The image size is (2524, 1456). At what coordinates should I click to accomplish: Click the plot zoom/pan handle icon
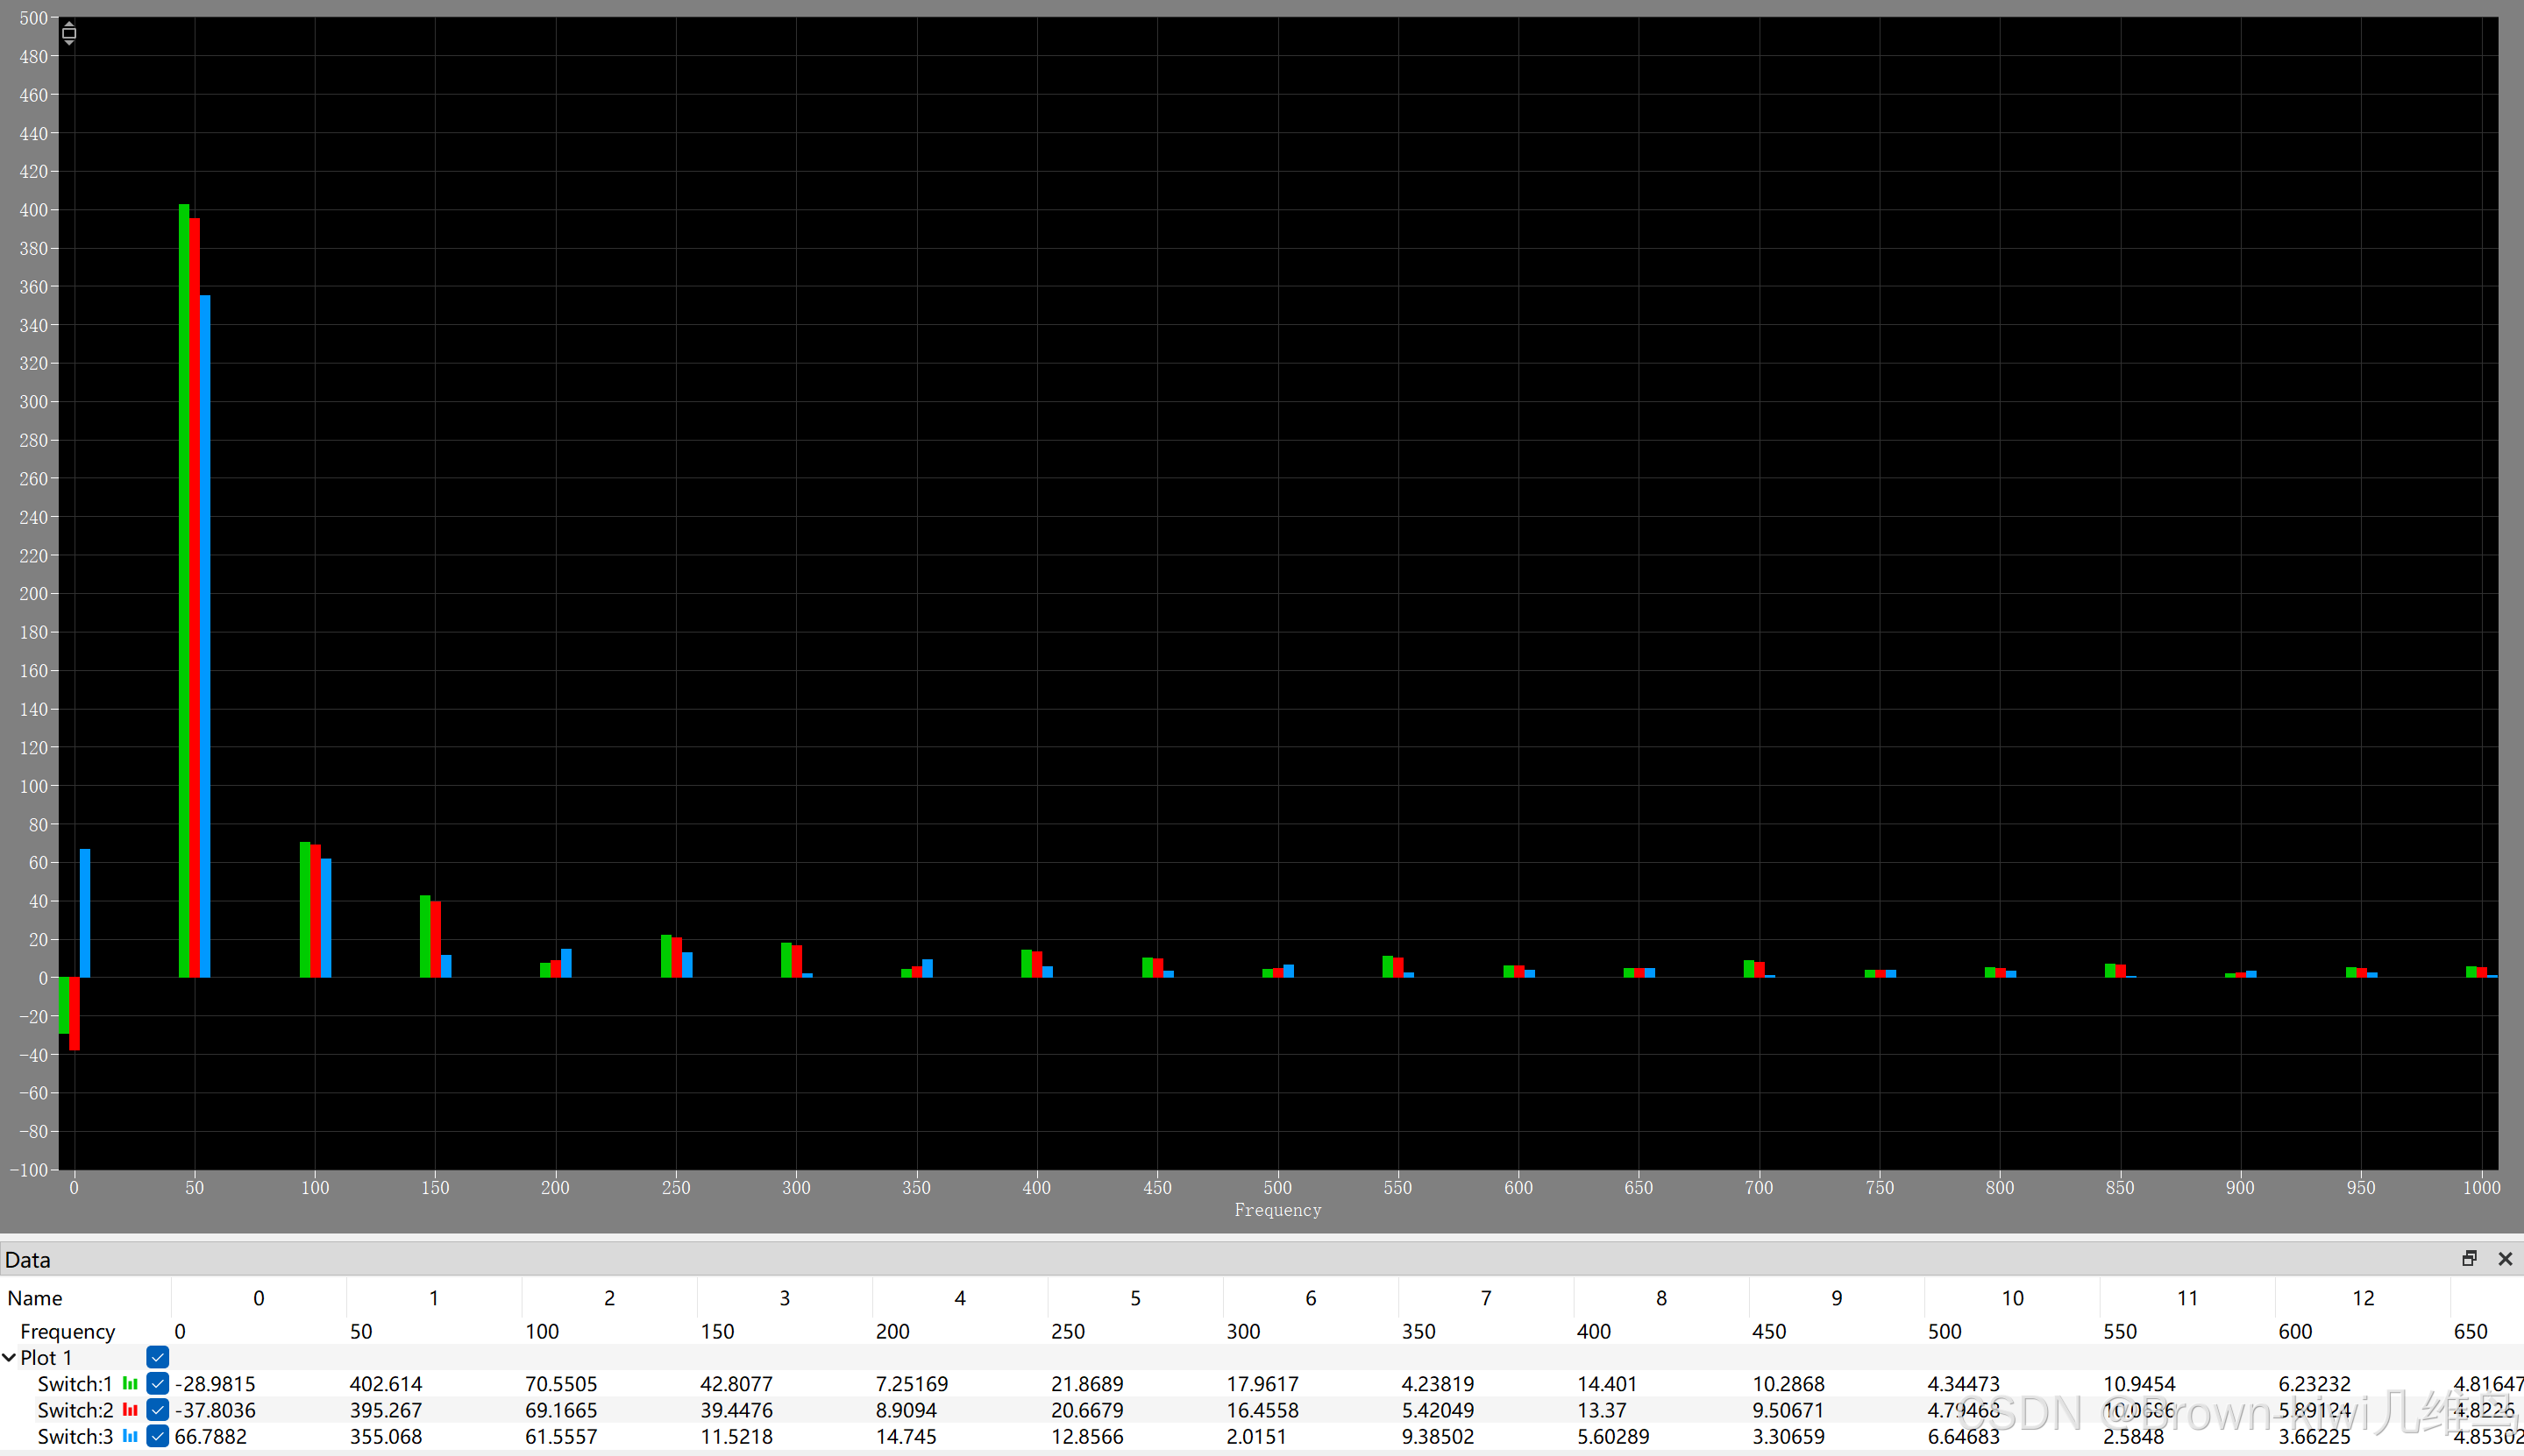point(69,33)
